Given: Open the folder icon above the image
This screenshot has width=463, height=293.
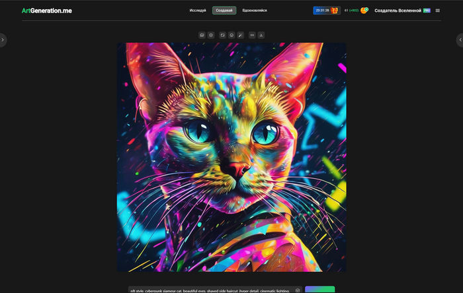Looking at the screenshot, I should click(x=202, y=36).
